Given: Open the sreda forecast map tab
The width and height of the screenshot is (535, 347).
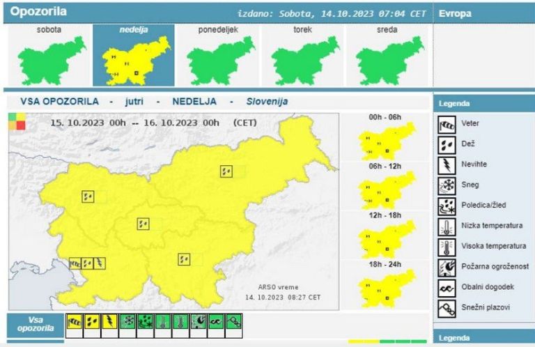Looking at the screenshot, I should (x=387, y=56).
